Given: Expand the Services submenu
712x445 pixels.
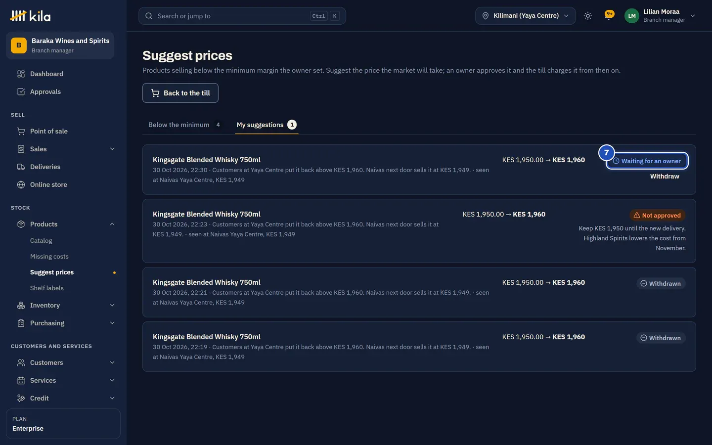Looking at the screenshot, I should coord(112,381).
